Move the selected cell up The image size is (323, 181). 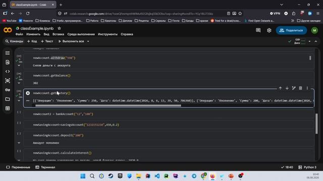[281, 88]
